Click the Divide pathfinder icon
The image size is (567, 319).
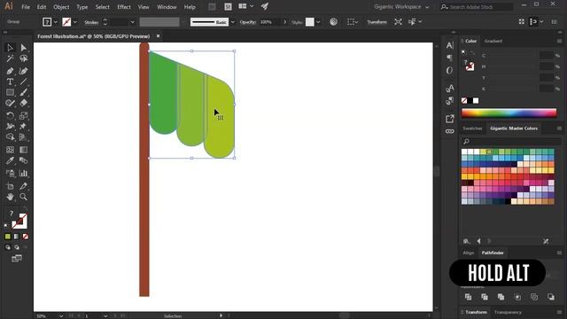pyautogui.click(x=468, y=297)
